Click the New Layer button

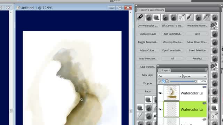point(147,75)
